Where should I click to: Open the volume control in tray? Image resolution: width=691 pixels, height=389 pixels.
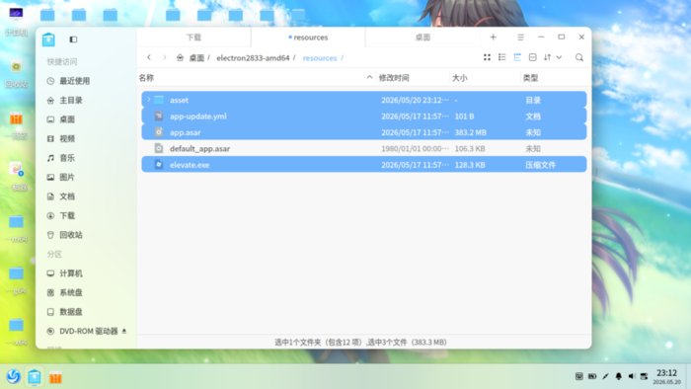click(631, 376)
